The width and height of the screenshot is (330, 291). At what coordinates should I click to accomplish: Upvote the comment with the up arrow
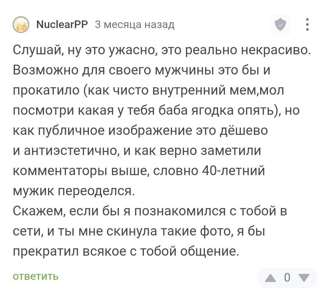(x=270, y=277)
